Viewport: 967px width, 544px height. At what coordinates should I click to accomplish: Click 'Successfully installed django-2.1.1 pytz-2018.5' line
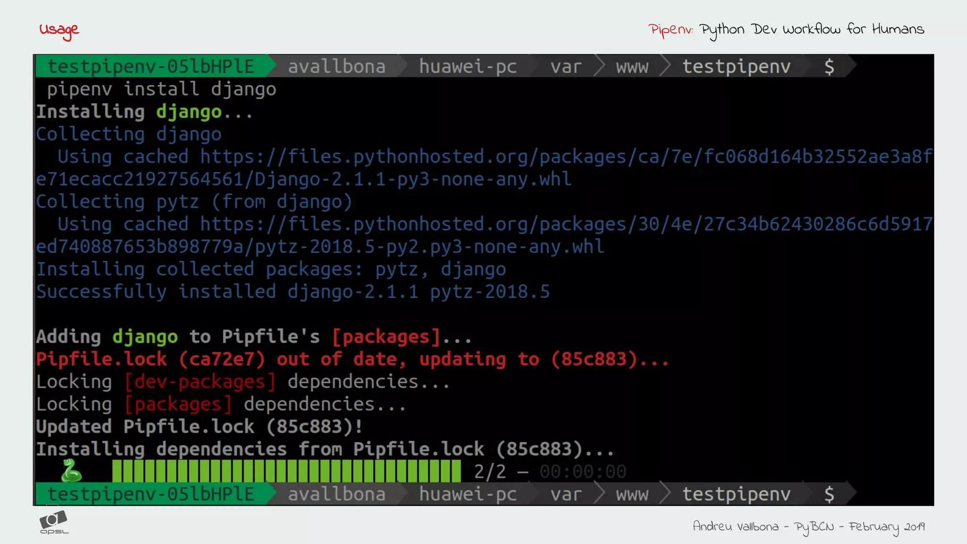tap(293, 292)
